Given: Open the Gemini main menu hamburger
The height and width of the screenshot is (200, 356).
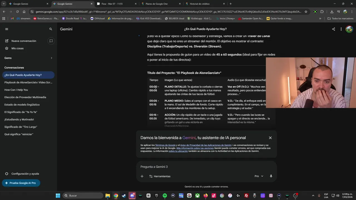Looking at the screenshot, I should (x=7, y=29).
